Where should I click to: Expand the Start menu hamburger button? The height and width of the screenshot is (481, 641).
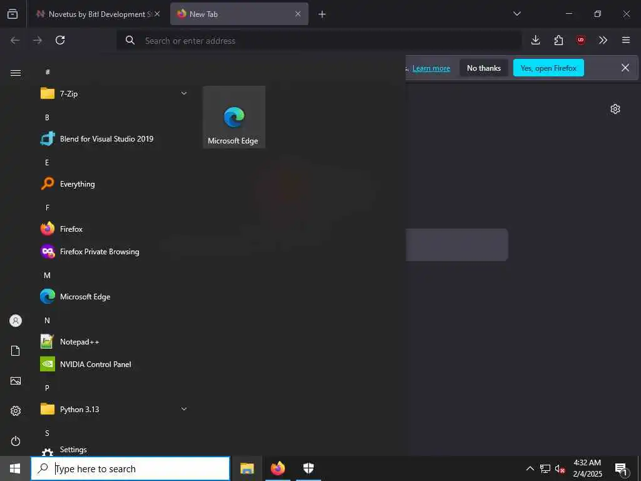(16, 73)
